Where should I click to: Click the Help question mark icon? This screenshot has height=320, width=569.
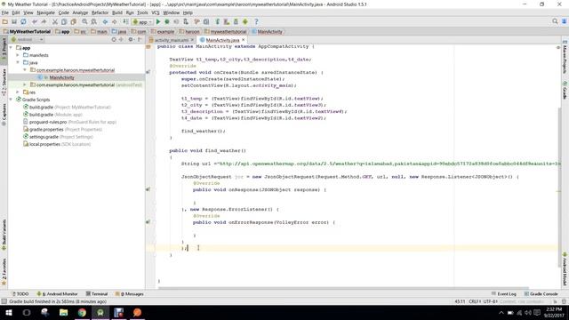pos(256,21)
